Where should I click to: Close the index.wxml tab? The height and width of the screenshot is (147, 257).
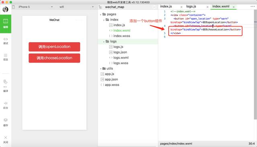click(x=234, y=7)
